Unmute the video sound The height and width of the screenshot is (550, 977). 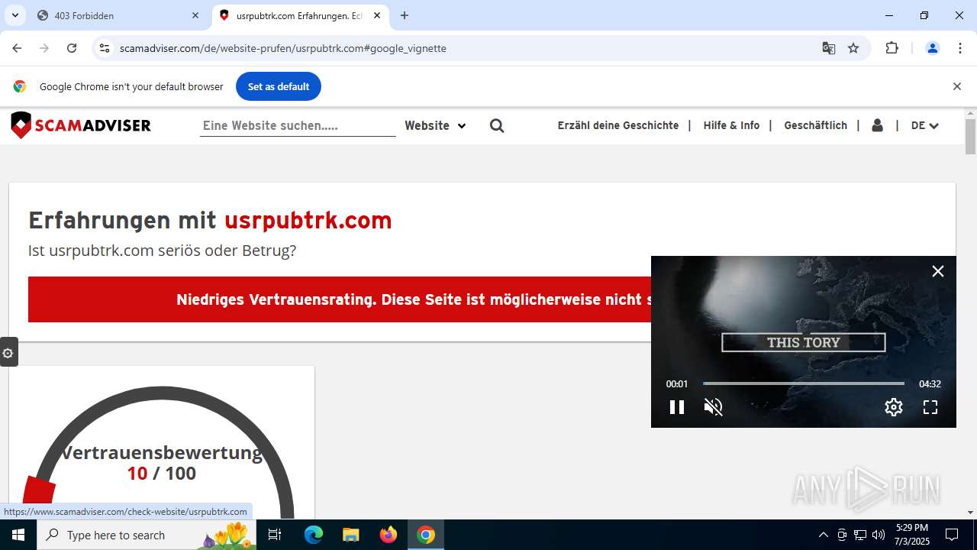click(713, 407)
